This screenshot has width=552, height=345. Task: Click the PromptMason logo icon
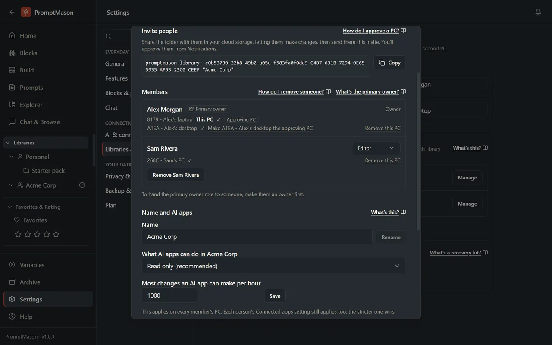[x=26, y=12]
